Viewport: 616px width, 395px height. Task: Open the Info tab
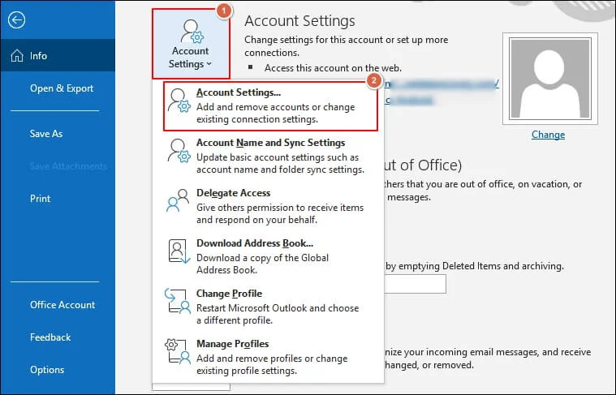coord(58,55)
